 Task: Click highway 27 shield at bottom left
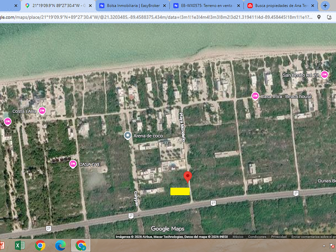pyautogui.click(x=49, y=229)
